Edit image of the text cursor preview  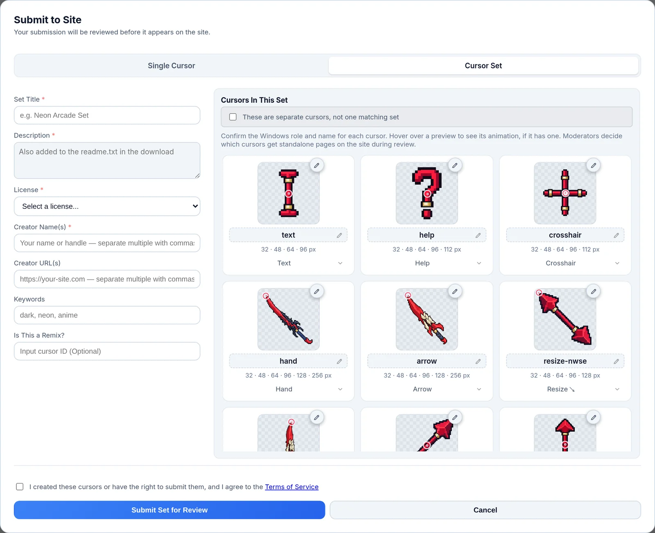point(316,165)
